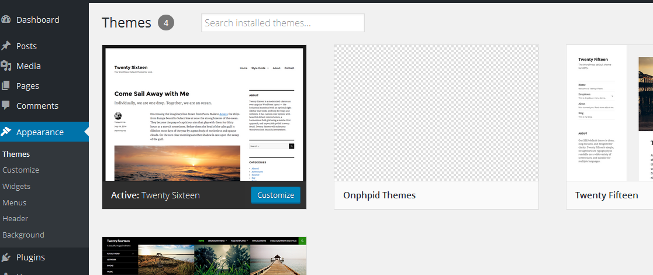
Task: Click the Twenty Fifteen name label
Action: tap(606, 195)
